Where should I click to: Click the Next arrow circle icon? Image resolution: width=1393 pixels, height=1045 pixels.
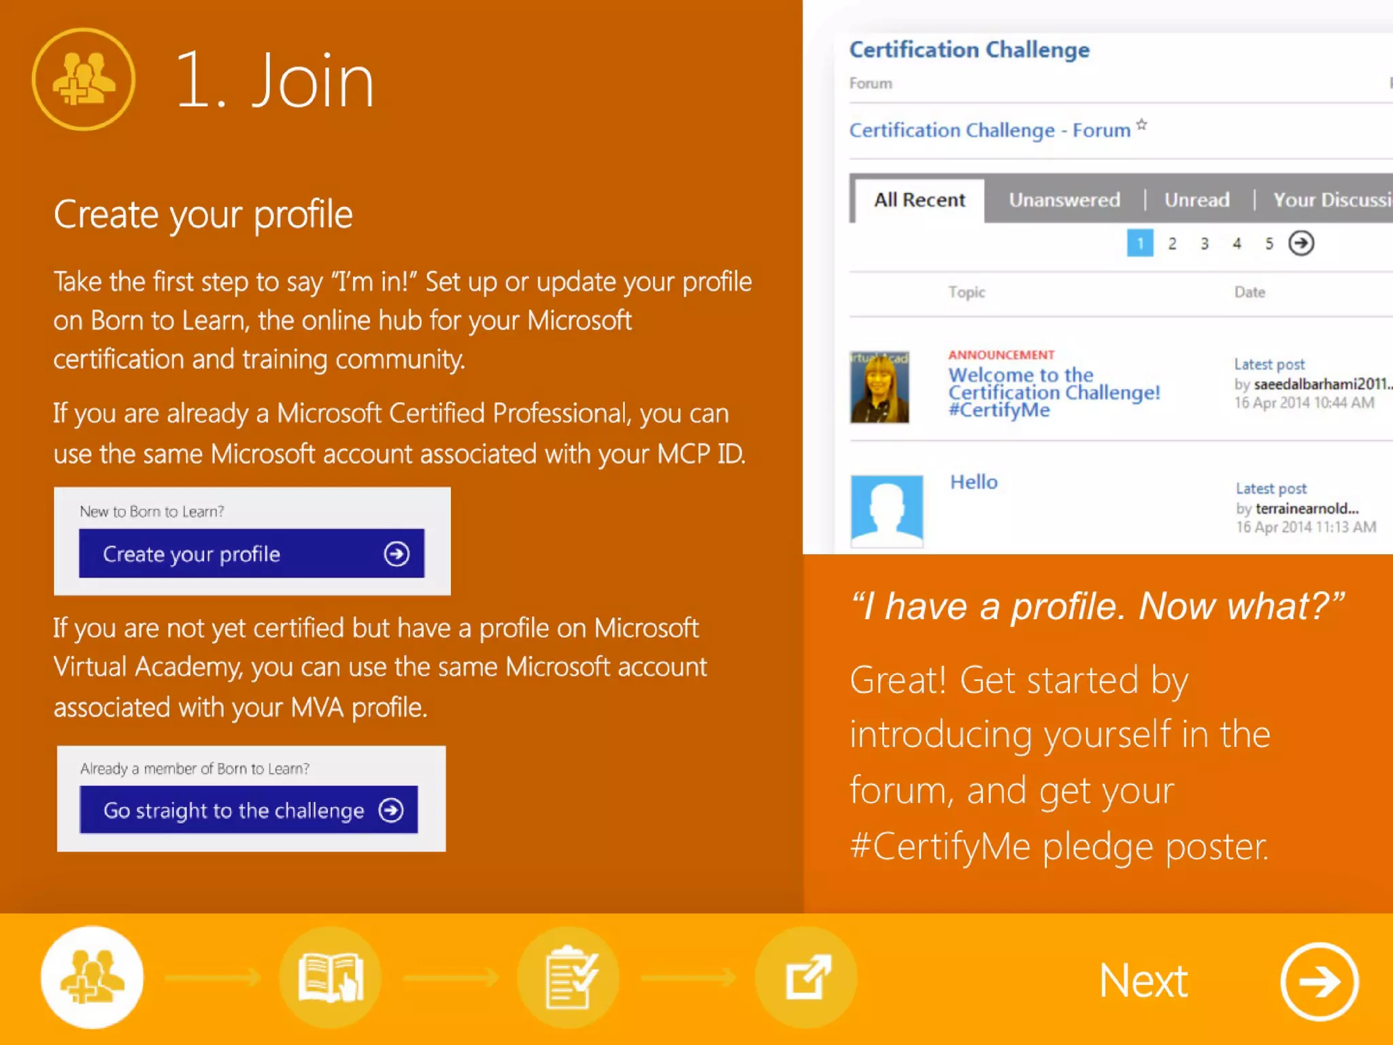(1320, 981)
